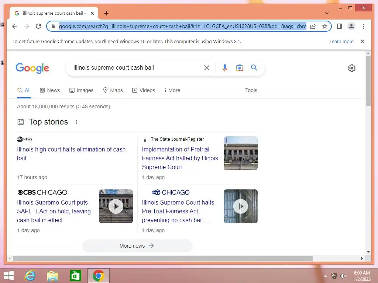
Task: Play the CBS Chicago video thumbnail
Action: point(116,206)
